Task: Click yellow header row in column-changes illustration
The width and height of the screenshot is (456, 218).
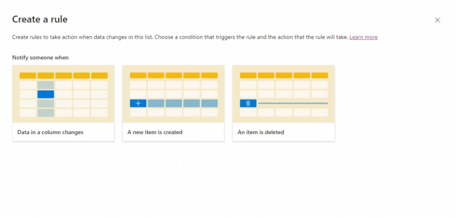Action: click(x=63, y=75)
